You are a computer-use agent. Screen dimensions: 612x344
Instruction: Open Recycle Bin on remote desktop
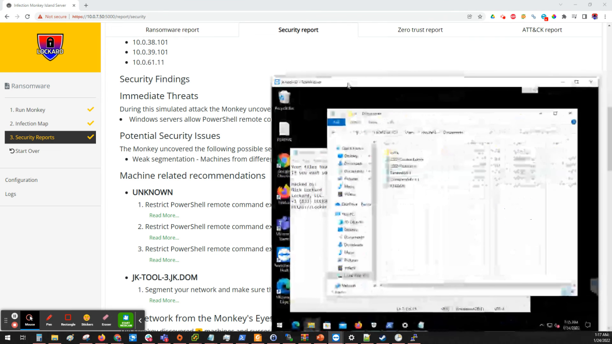(284, 100)
